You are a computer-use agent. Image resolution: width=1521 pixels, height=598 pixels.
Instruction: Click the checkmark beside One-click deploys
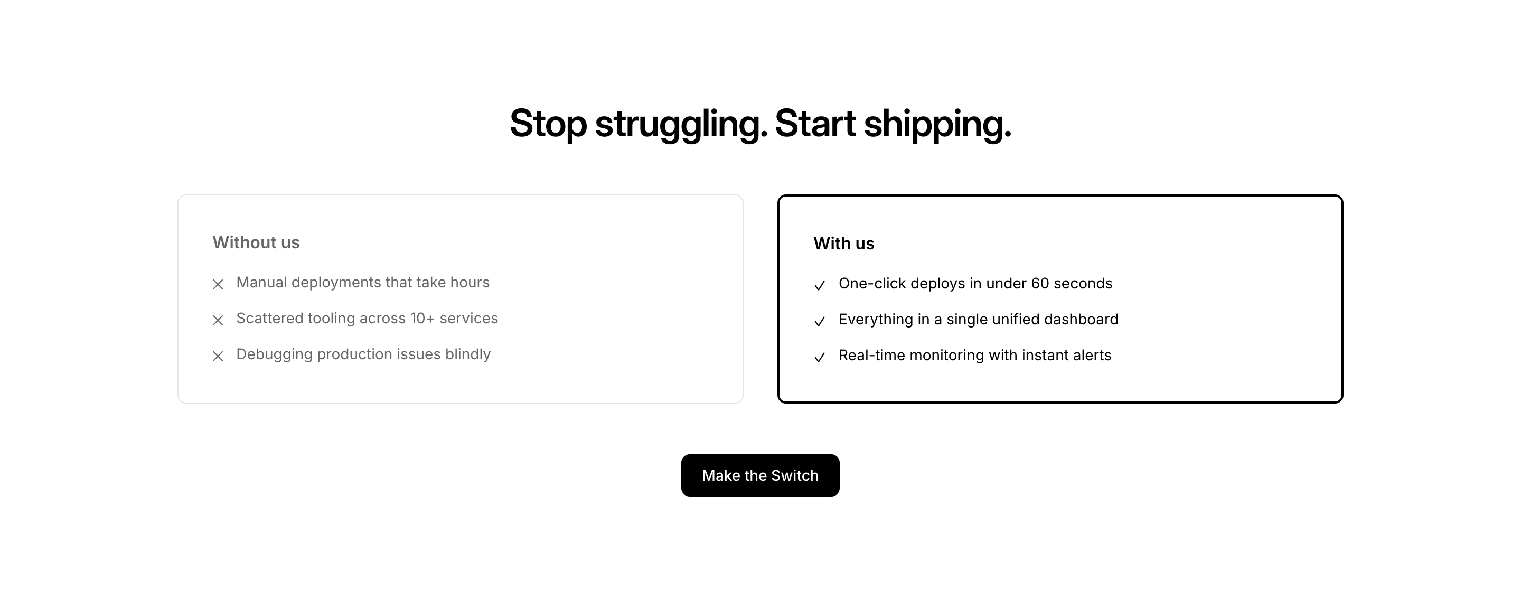pos(820,286)
